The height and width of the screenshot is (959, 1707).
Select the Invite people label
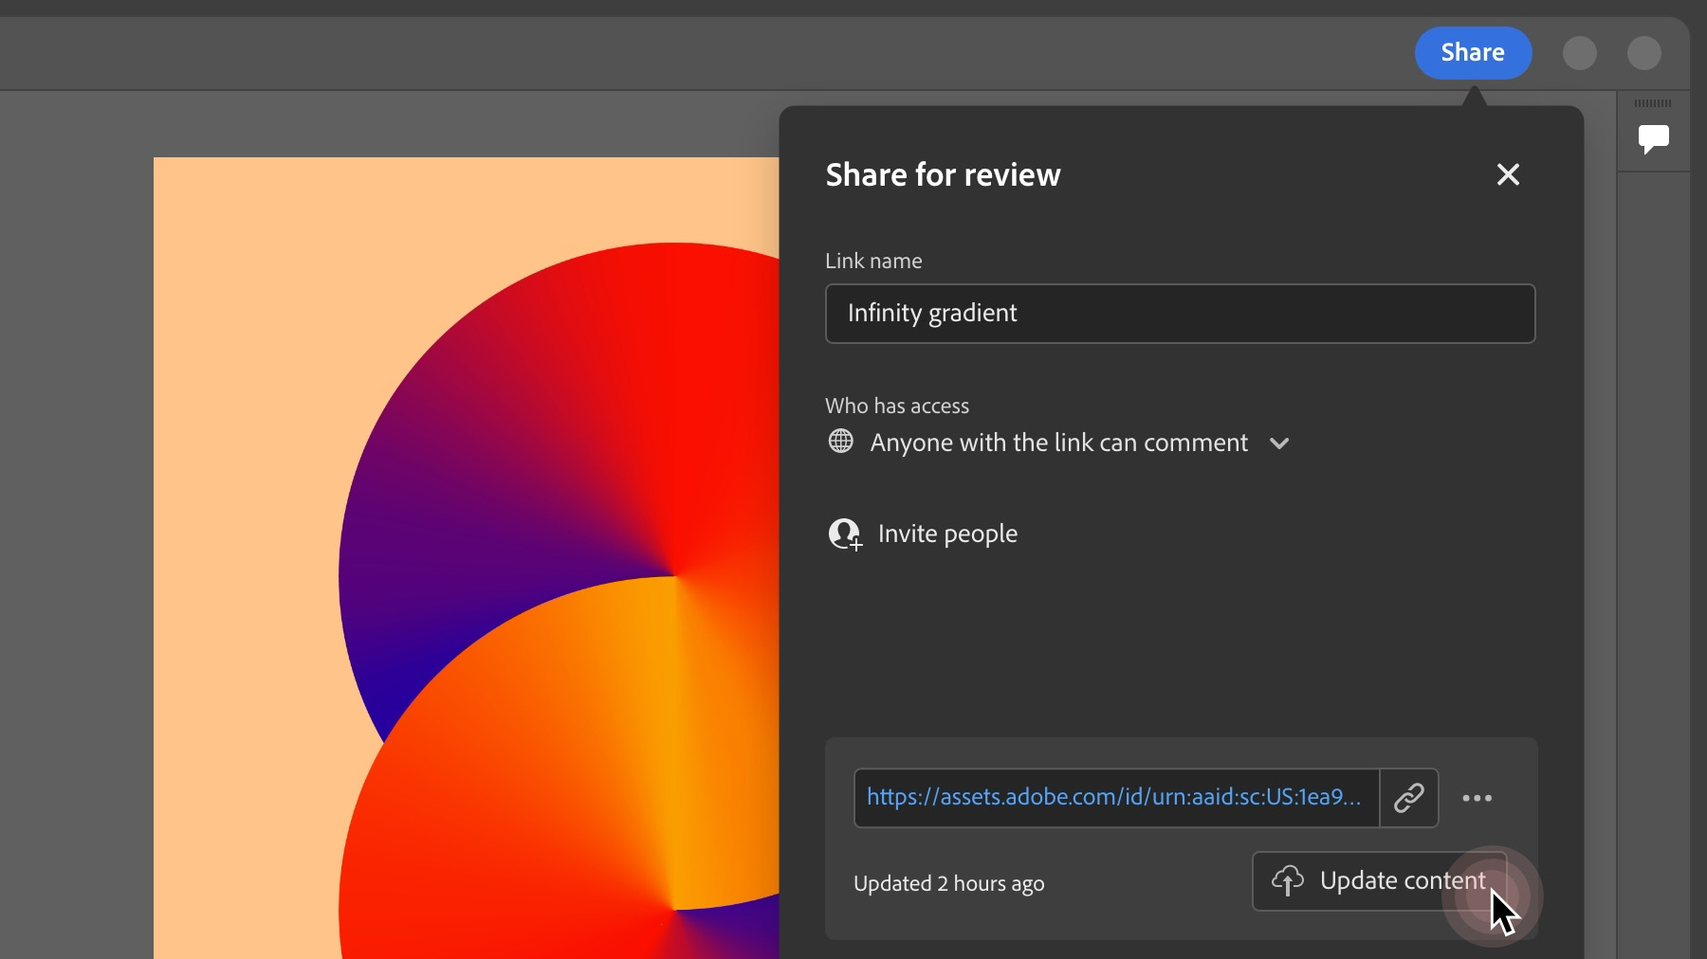pos(947,534)
